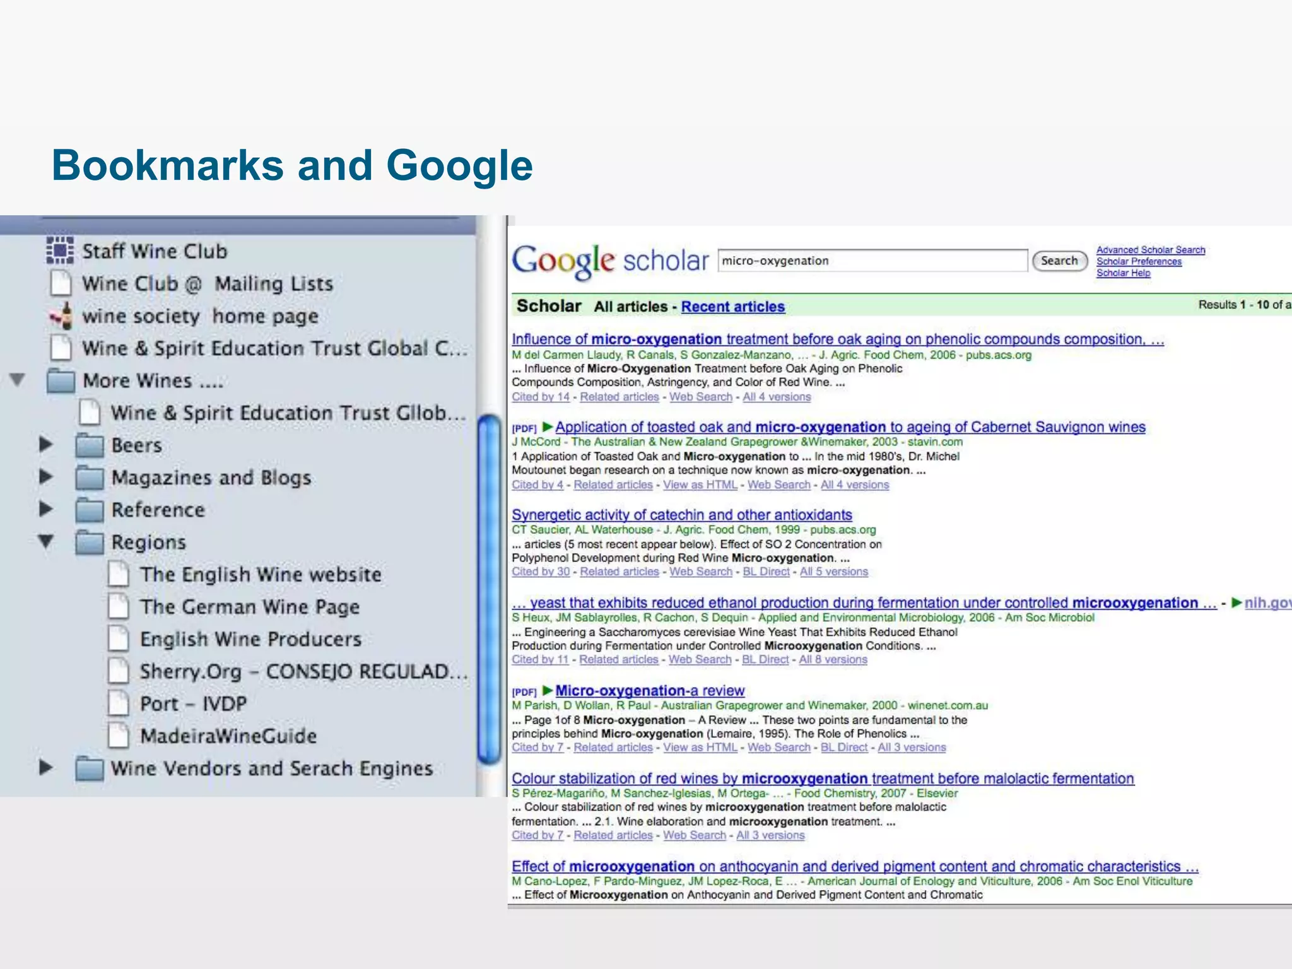The image size is (1292, 969).
Task: Click the wine society home page bottle icon
Action: tap(61, 315)
